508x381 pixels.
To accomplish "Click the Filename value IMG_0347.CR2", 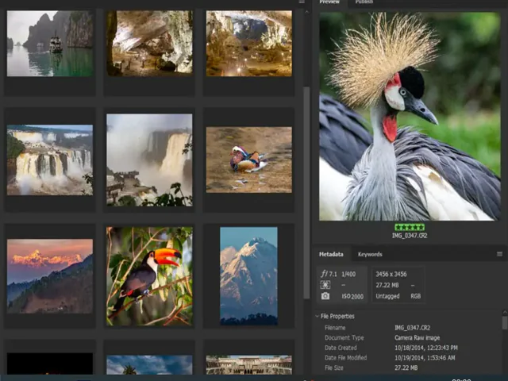I will [x=411, y=327].
